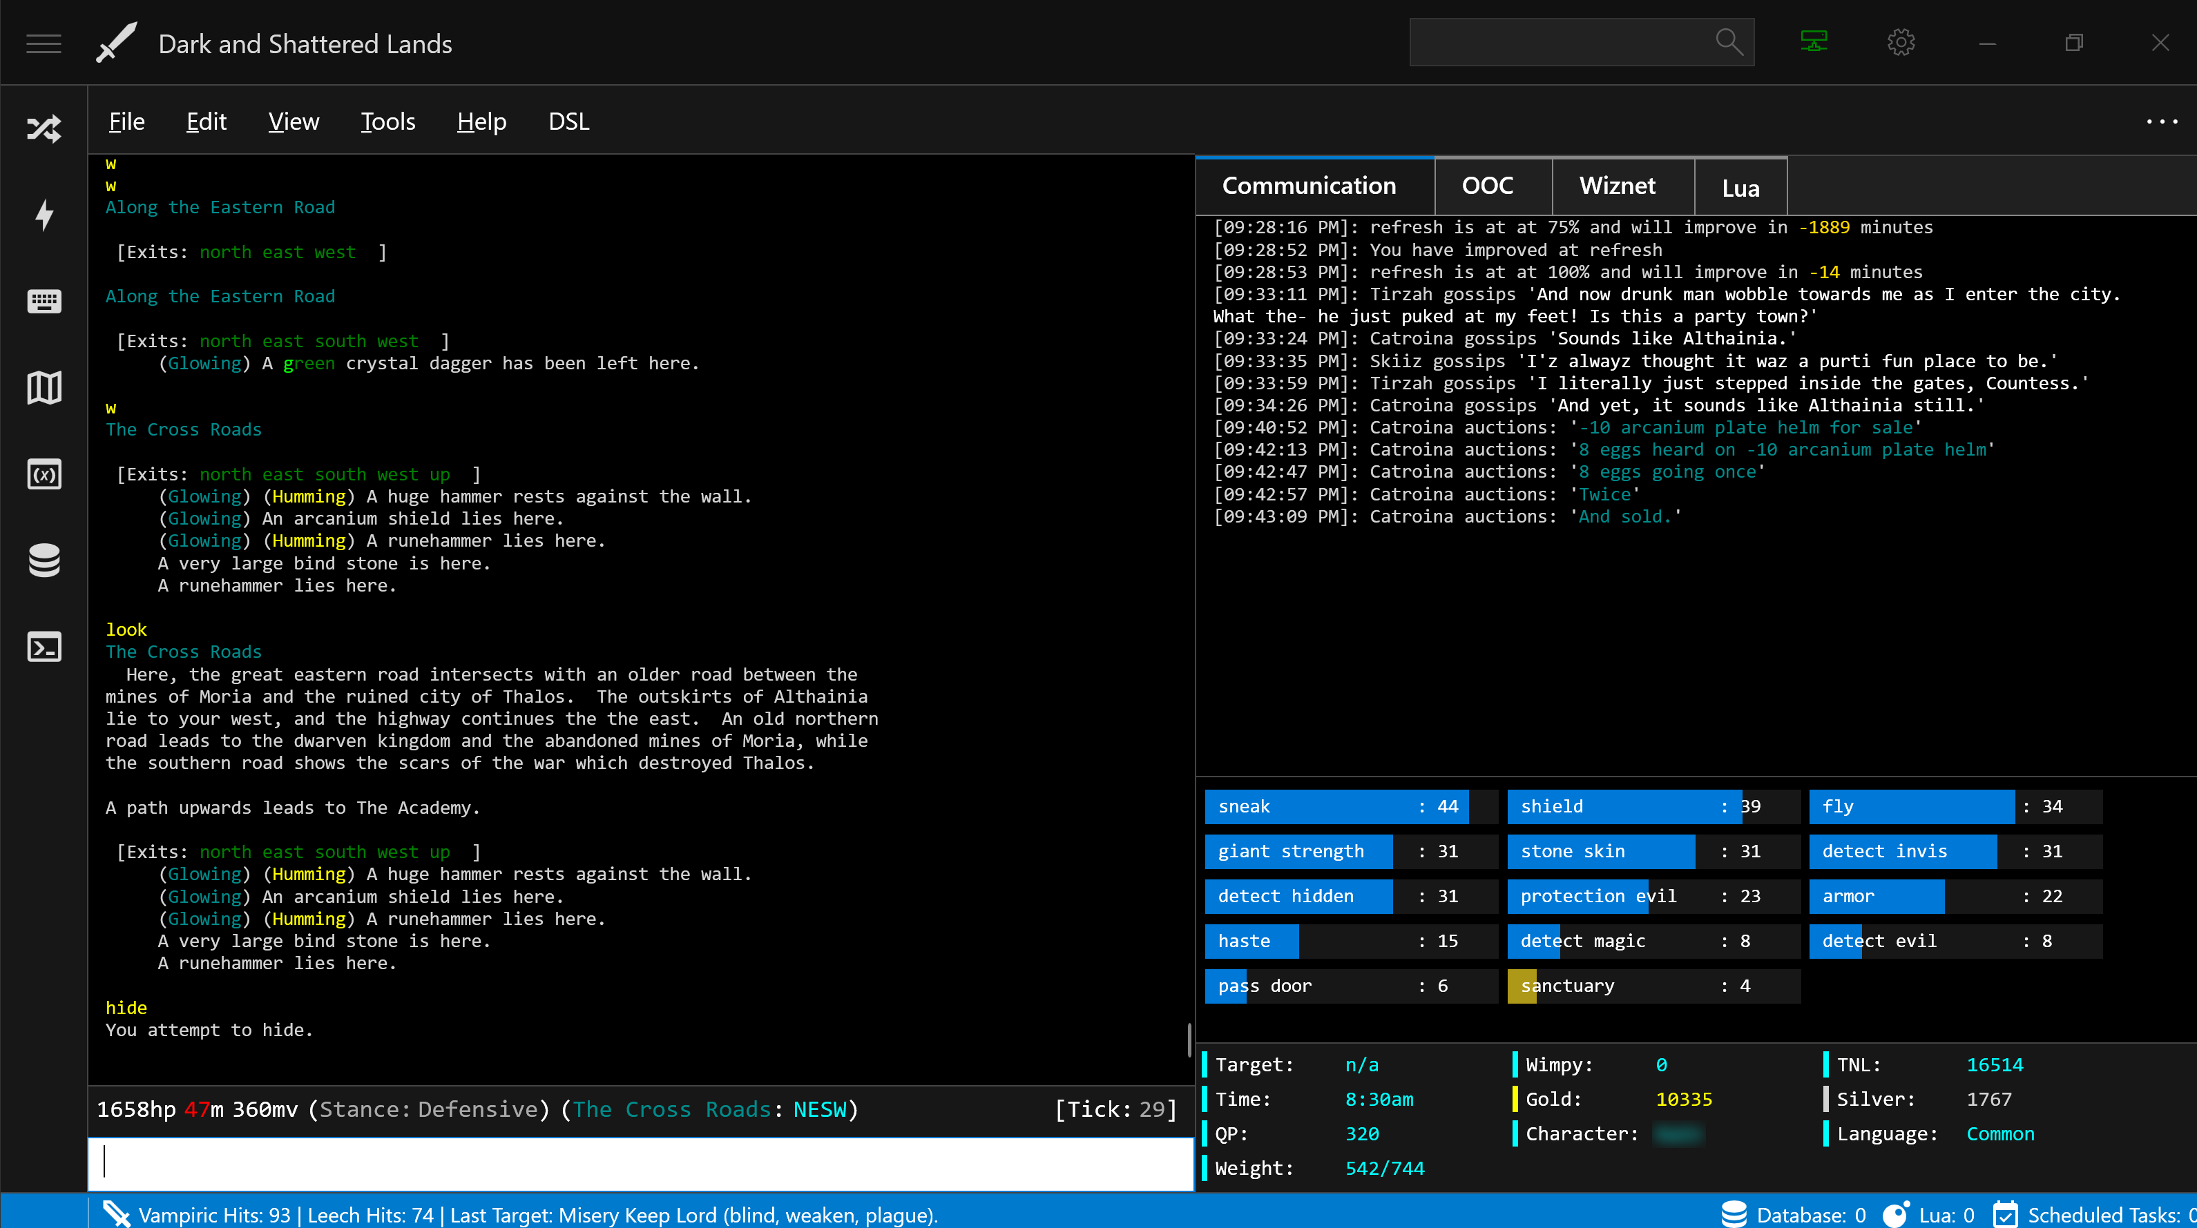The image size is (2197, 1228).
Task: Click the Vampiric Hits status bar icon
Action: 119,1214
